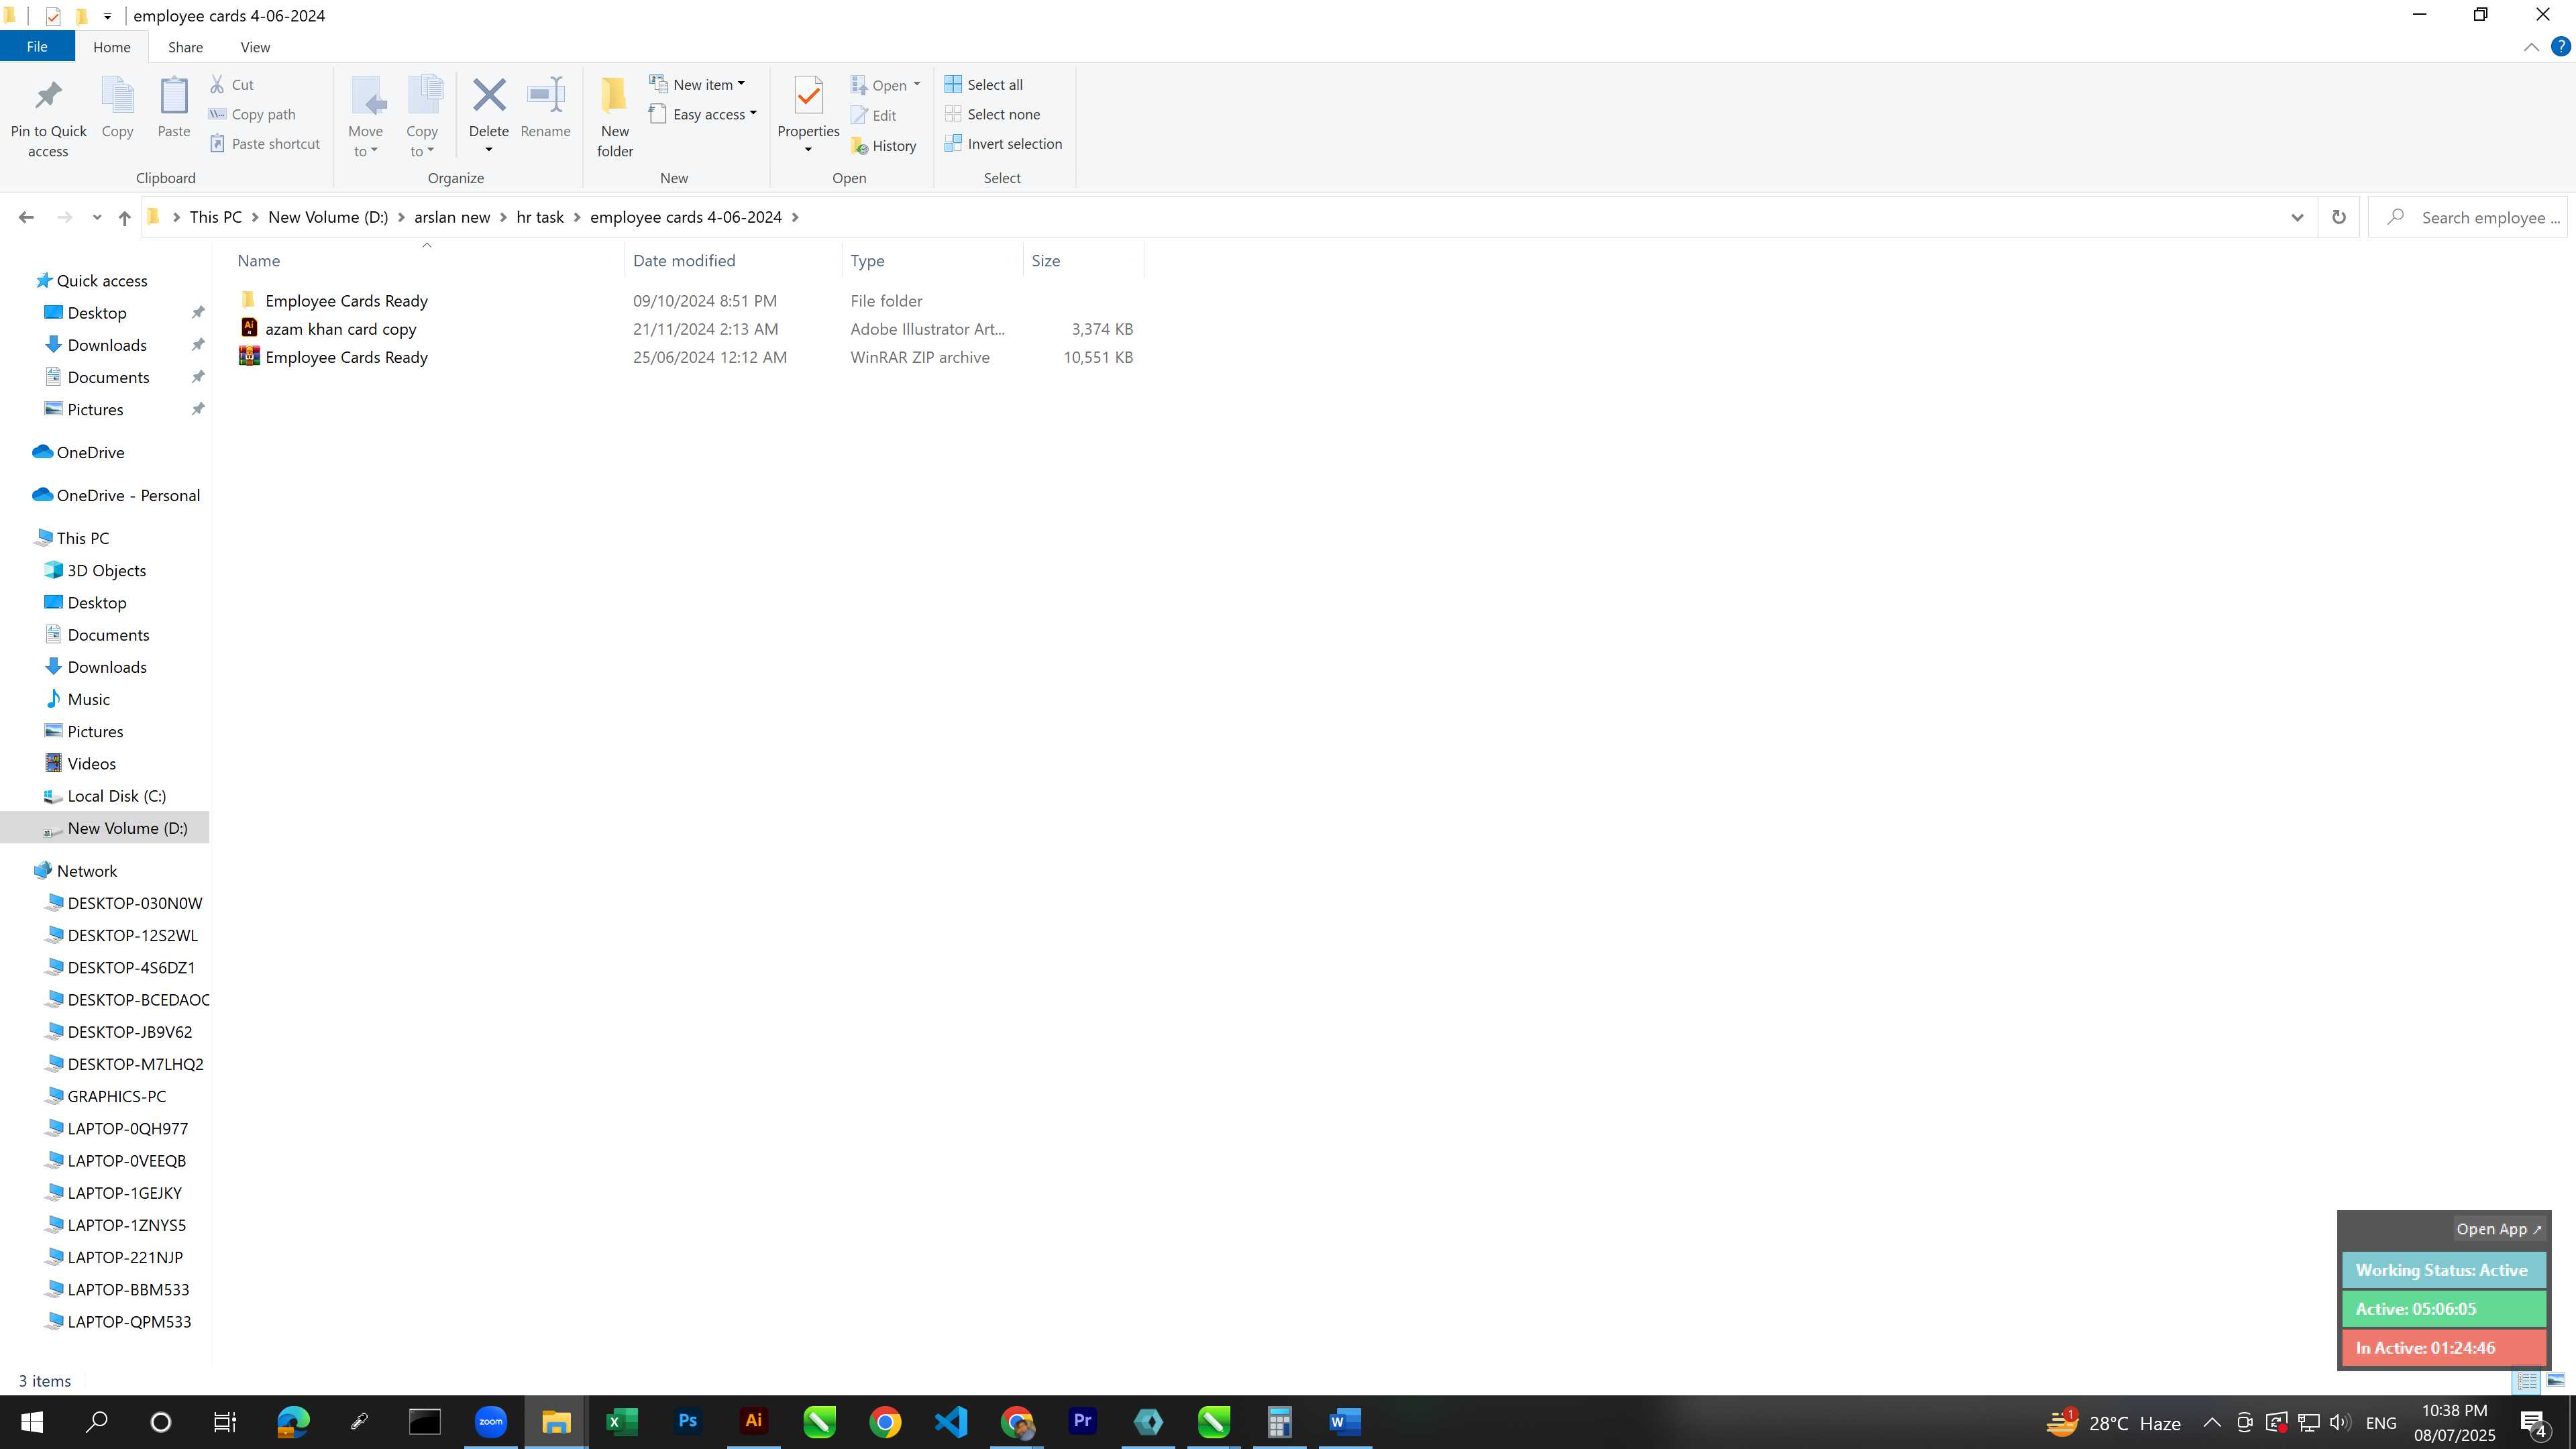Open the Quick Access Toolbar customize arrow
The height and width of the screenshot is (1449, 2576).
pyautogui.click(x=107, y=16)
